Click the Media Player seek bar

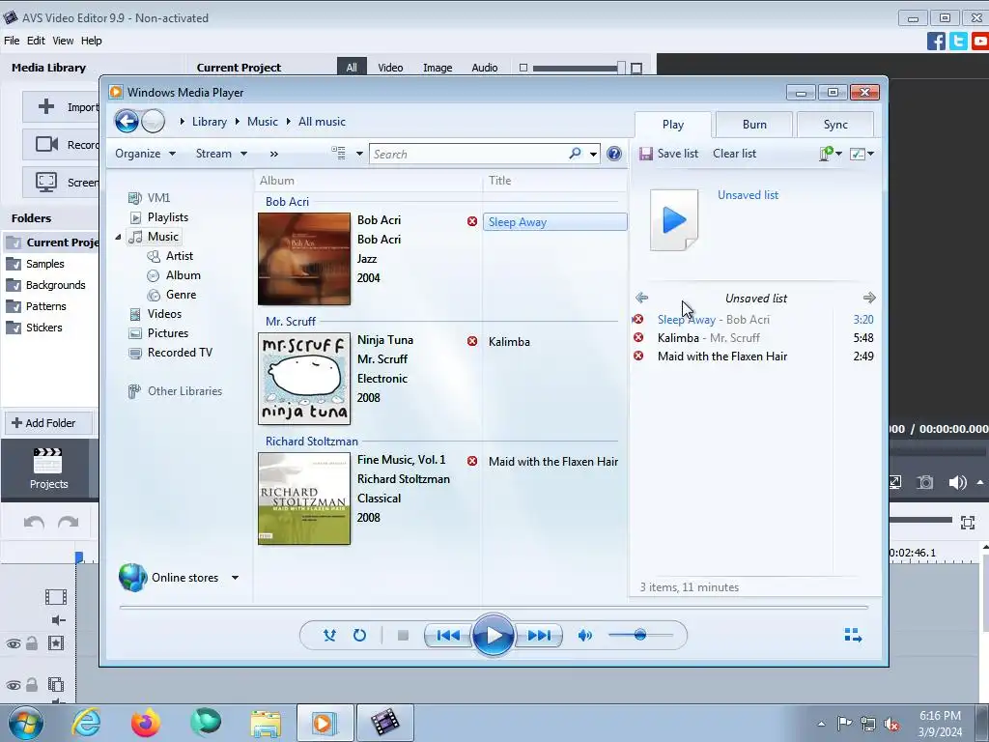[x=494, y=607]
